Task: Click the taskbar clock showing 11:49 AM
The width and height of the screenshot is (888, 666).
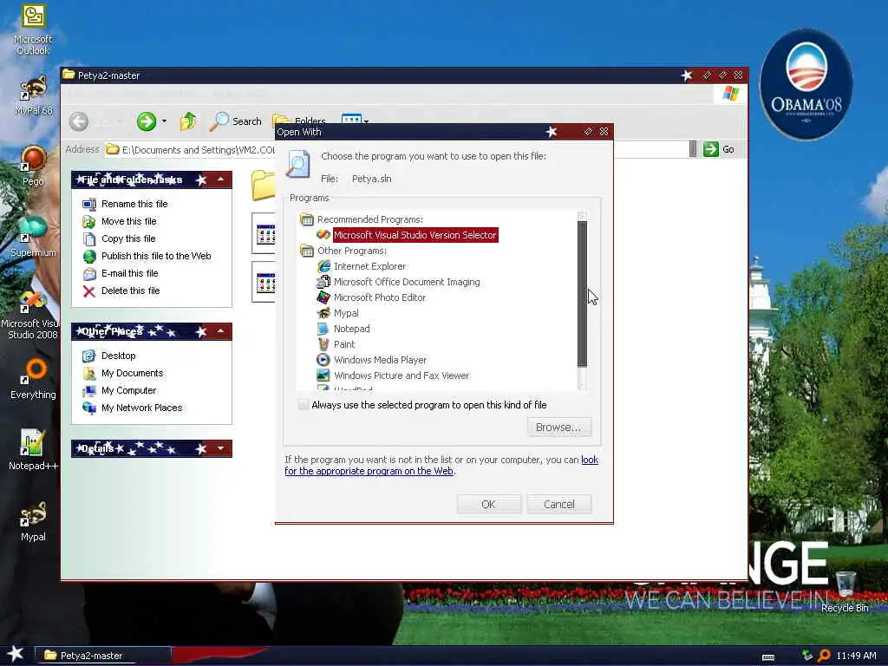Action: 856,656
